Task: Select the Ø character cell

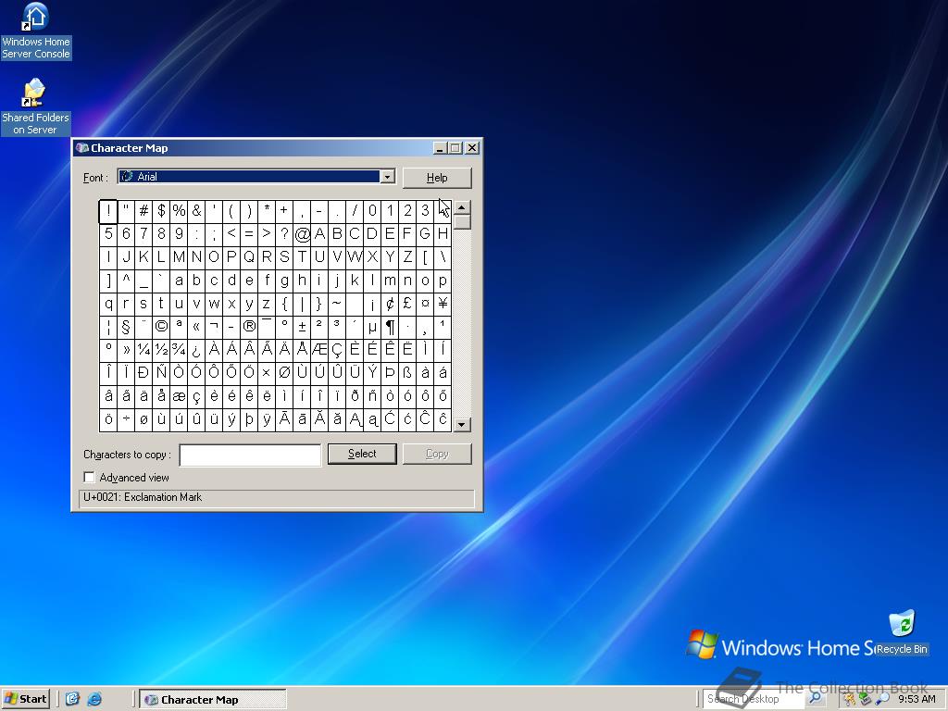Action: [x=284, y=373]
